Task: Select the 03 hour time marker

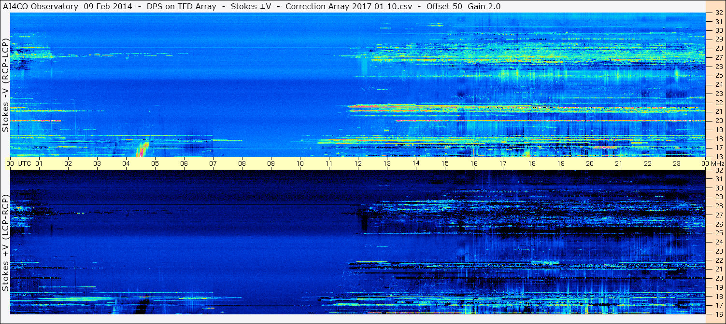Action: 97,163
